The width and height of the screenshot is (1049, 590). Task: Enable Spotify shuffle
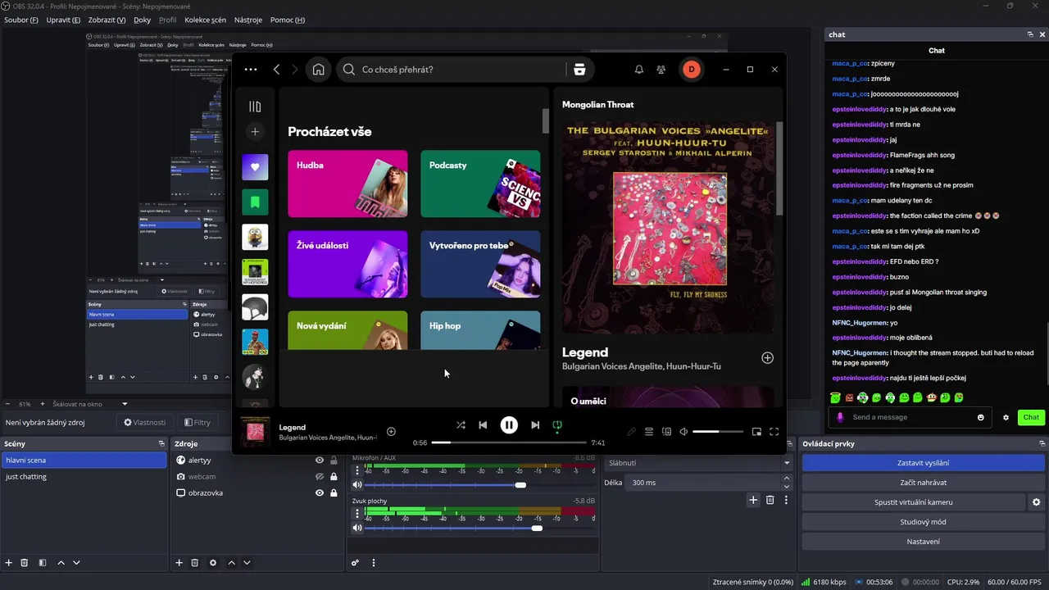[x=461, y=425]
